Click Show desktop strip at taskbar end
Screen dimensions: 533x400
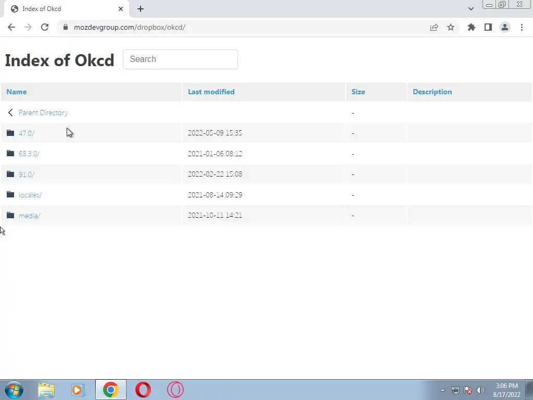[529, 390]
